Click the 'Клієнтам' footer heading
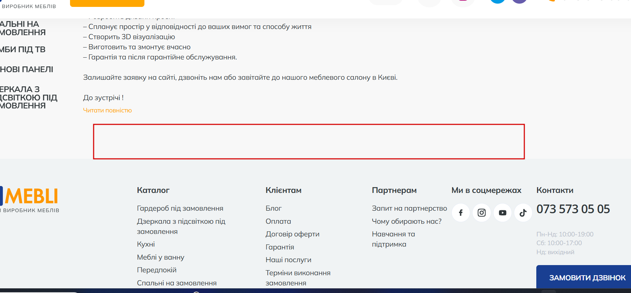The width and height of the screenshot is (631, 293). click(x=283, y=190)
